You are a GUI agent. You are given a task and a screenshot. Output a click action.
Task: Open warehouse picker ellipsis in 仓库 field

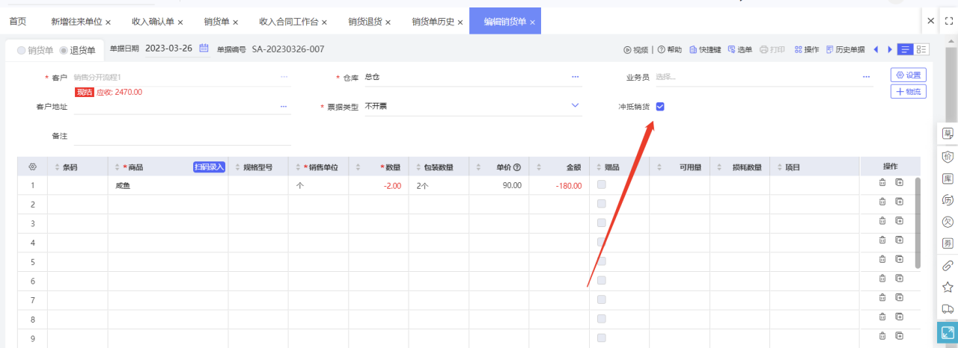pyautogui.click(x=576, y=77)
